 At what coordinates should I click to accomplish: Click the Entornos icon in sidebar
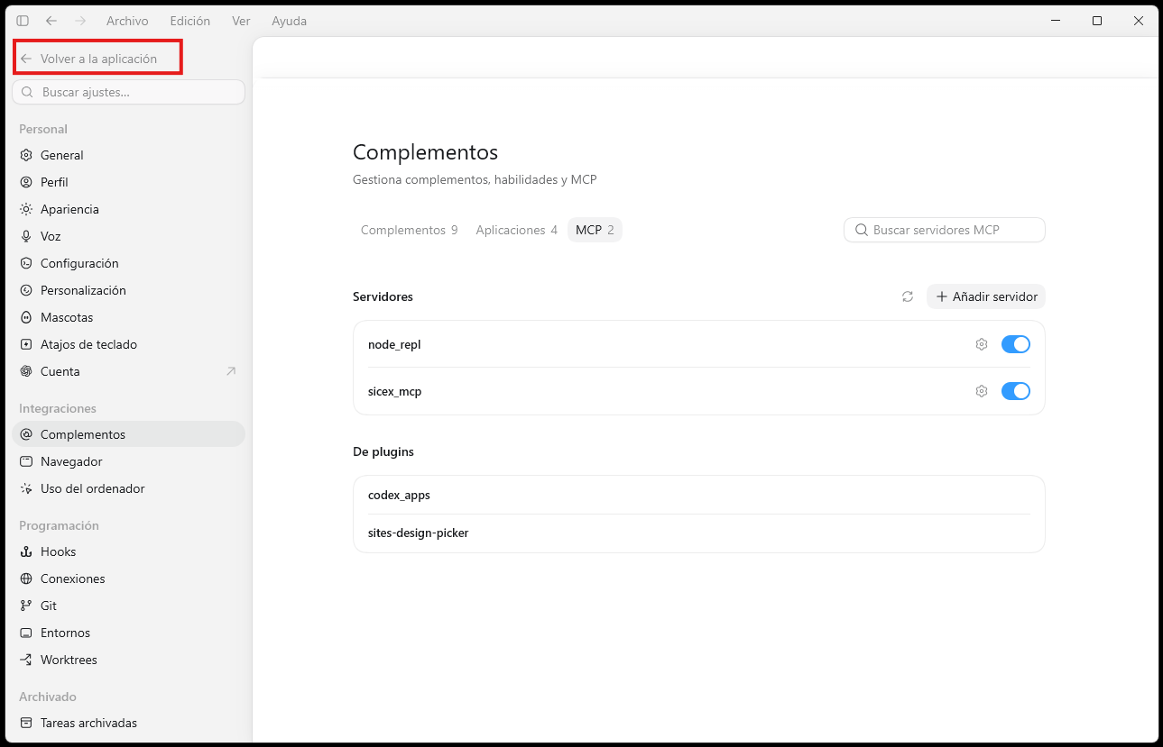(26, 633)
